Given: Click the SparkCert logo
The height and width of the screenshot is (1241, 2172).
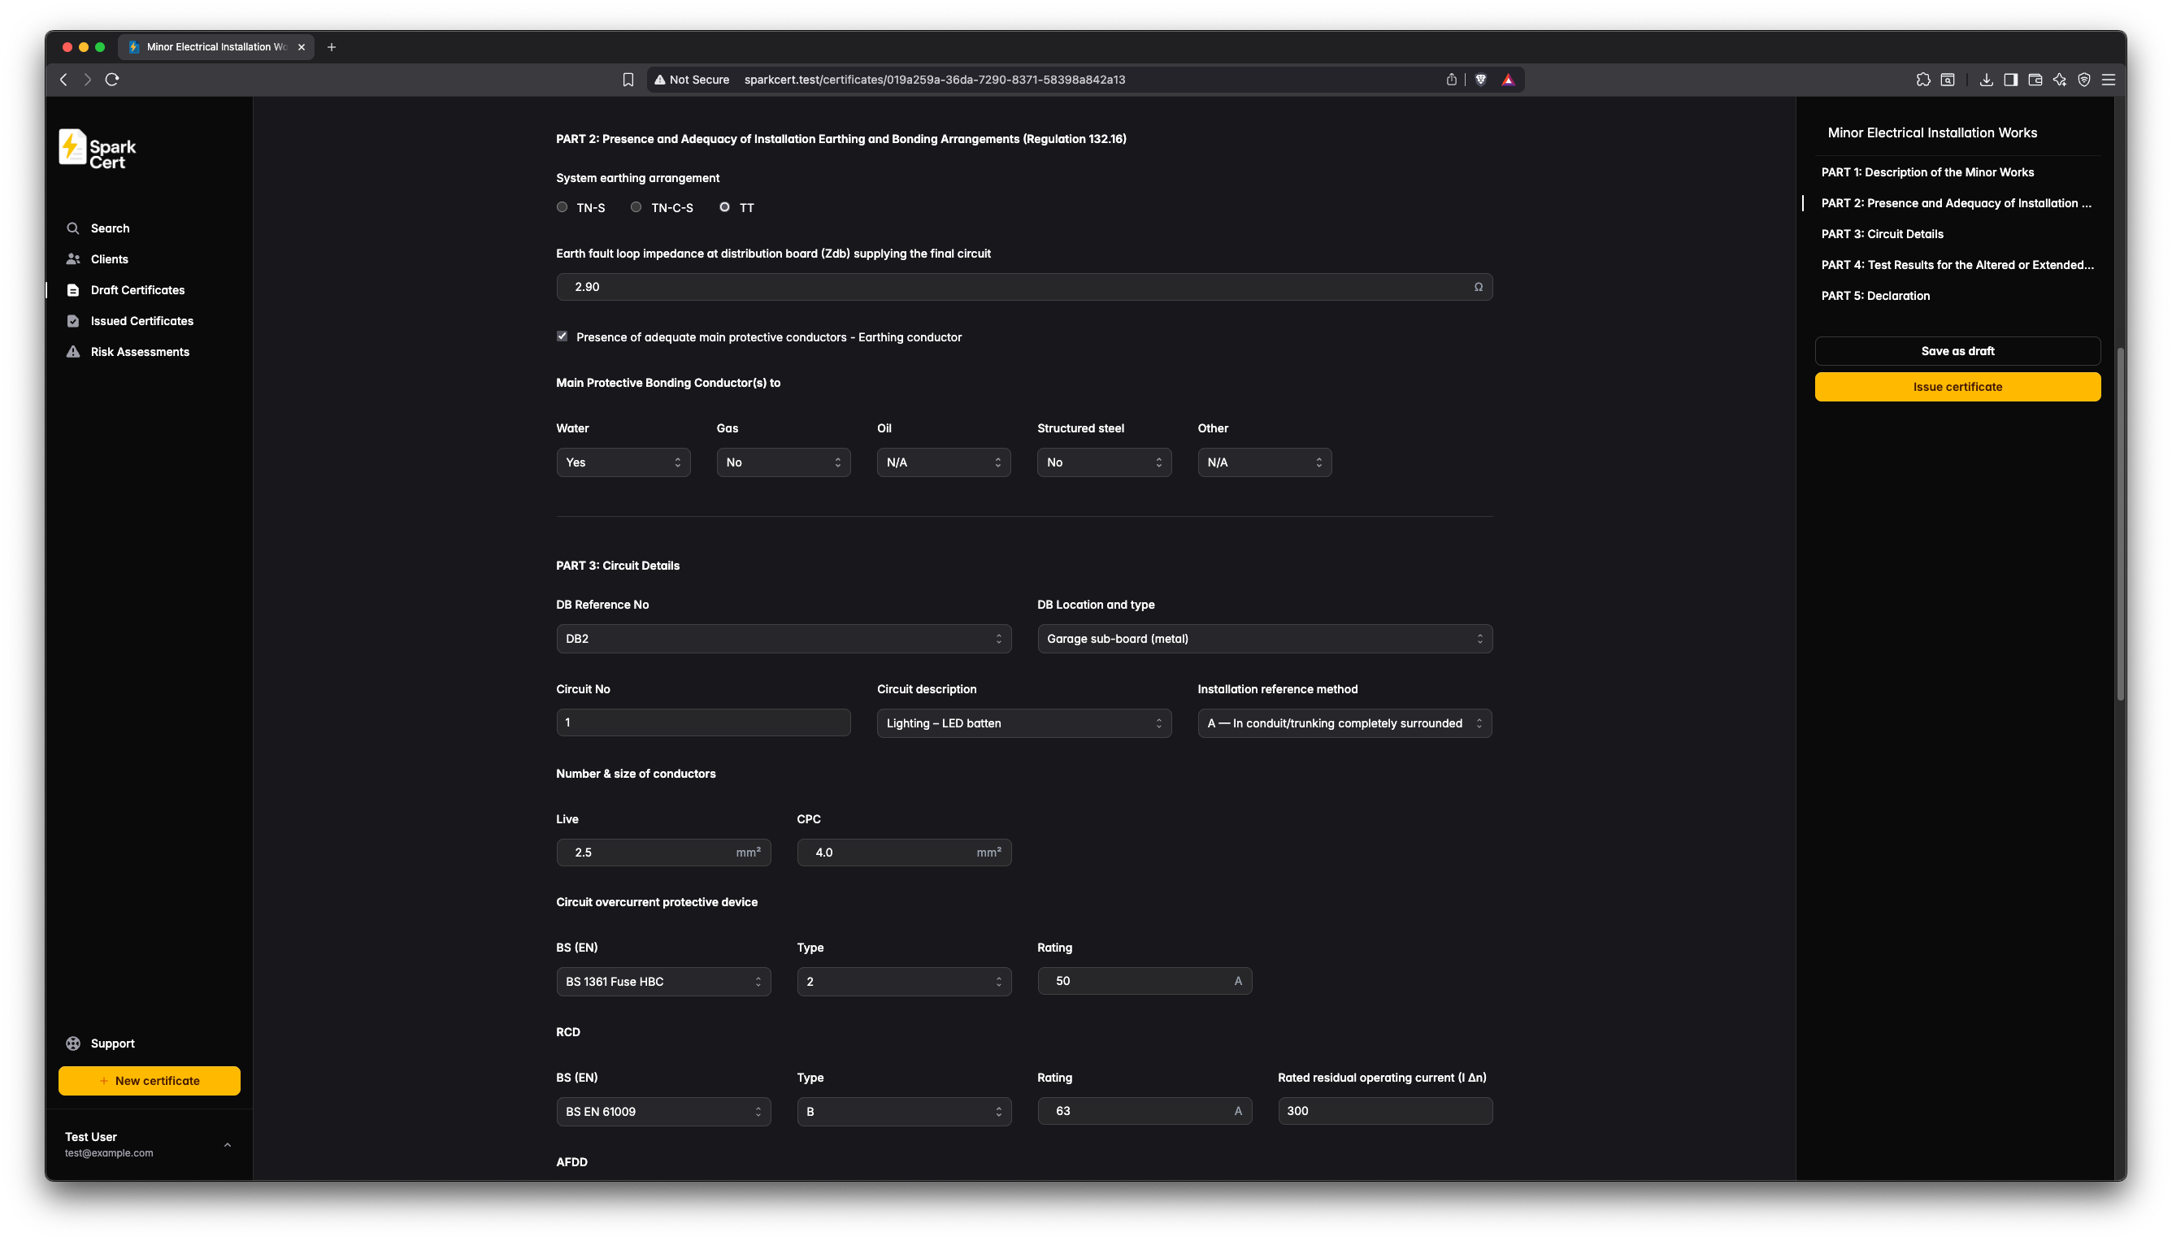Looking at the screenshot, I should pyautogui.click(x=95, y=148).
